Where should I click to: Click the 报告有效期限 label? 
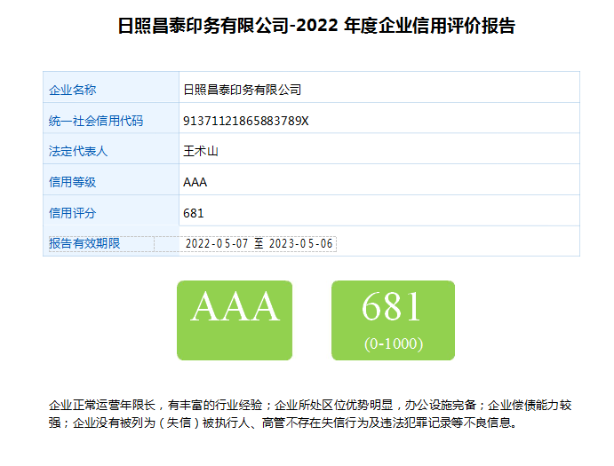point(84,243)
